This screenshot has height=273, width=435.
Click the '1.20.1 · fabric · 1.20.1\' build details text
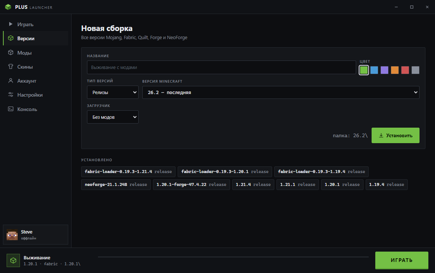coord(52,264)
